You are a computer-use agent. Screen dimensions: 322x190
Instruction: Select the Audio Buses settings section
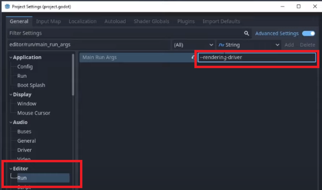24,131
